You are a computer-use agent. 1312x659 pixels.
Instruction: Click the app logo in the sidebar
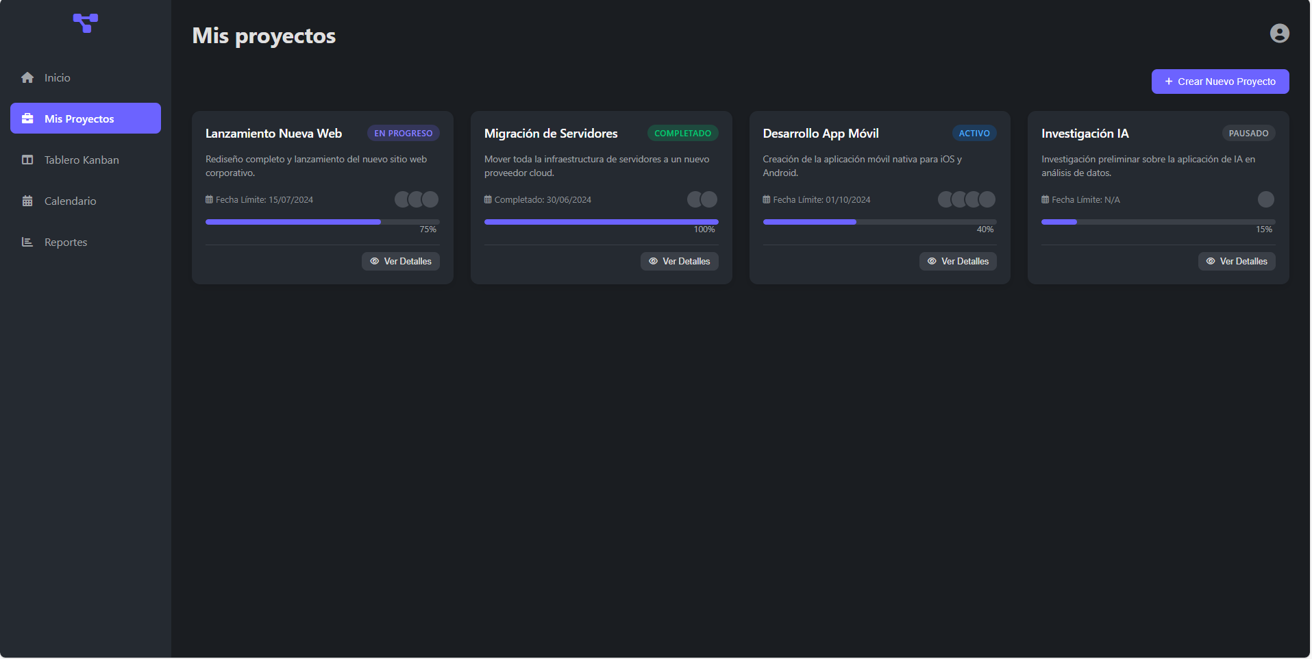click(86, 23)
